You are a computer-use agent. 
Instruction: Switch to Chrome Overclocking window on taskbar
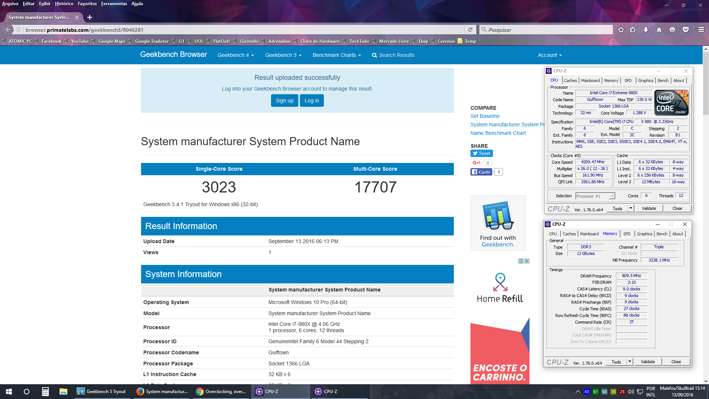tap(221, 392)
